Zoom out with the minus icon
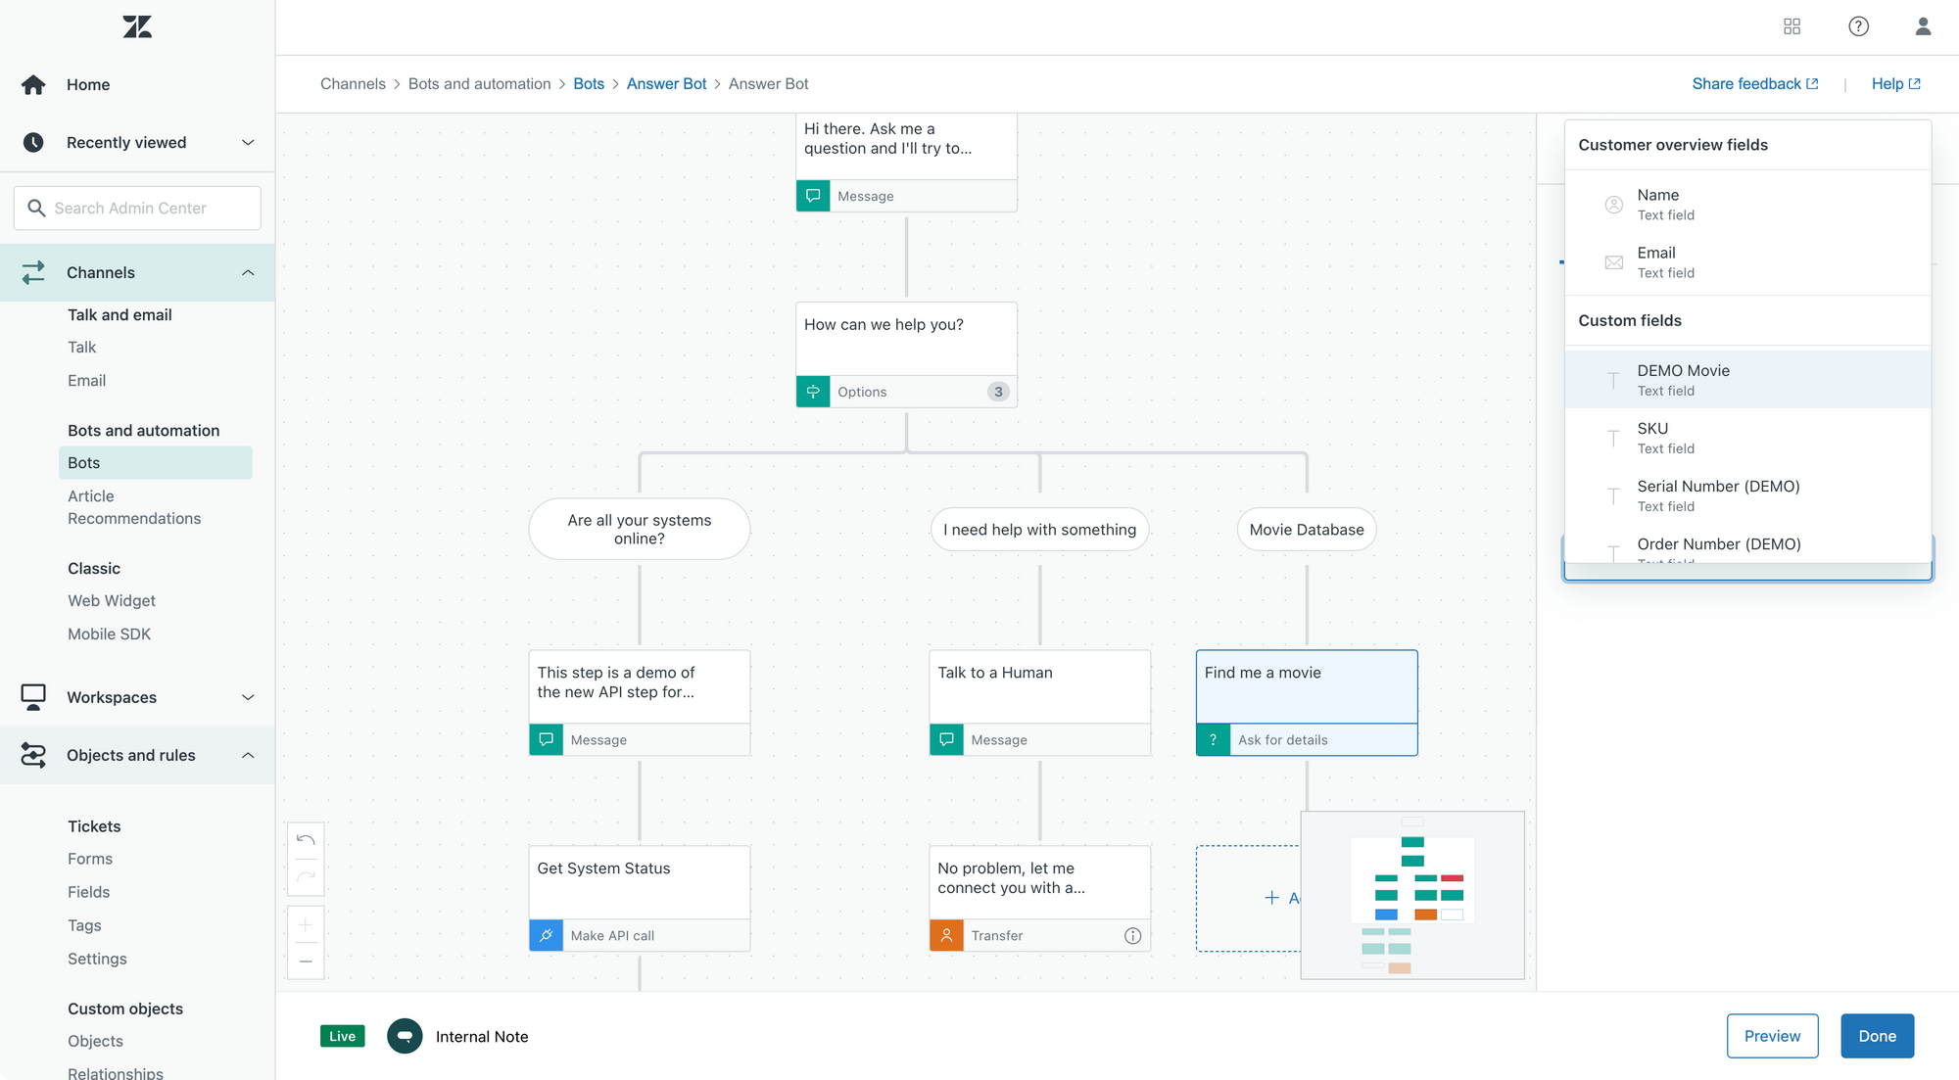The height and width of the screenshot is (1080, 1959). 306,962
